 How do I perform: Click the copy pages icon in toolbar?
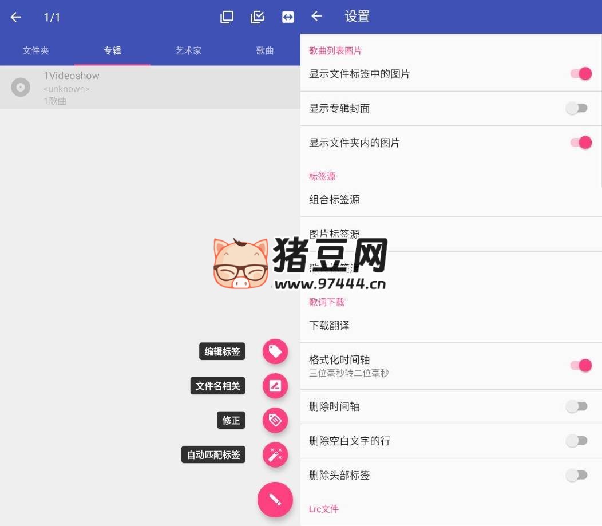point(227,17)
